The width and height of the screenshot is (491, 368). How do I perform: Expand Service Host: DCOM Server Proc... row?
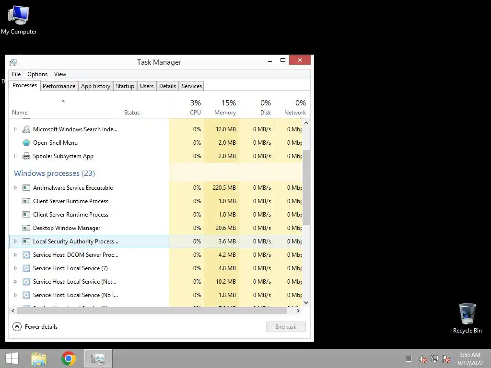coord(15,255)
